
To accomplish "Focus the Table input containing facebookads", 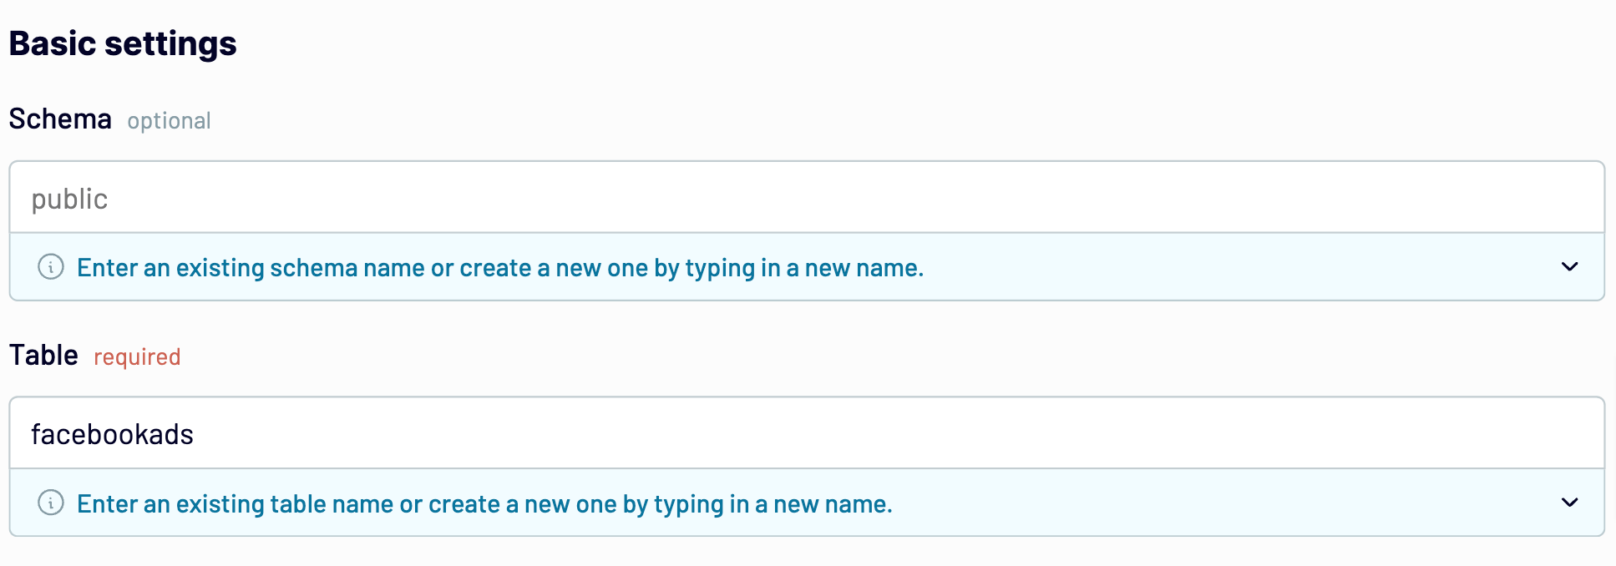I will point(807,433).
